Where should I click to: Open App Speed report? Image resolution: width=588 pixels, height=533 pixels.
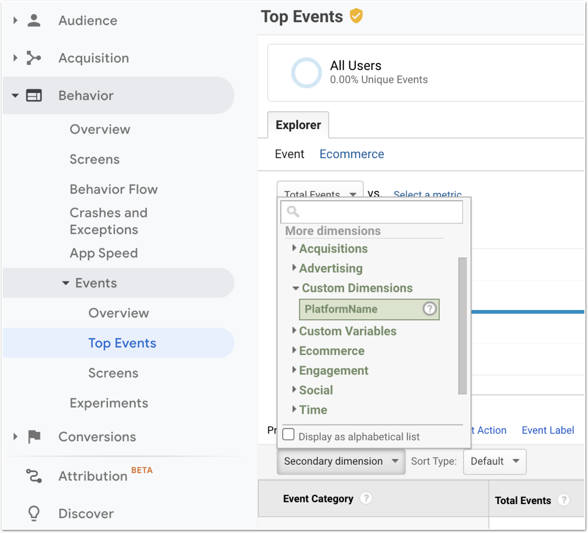104,253
